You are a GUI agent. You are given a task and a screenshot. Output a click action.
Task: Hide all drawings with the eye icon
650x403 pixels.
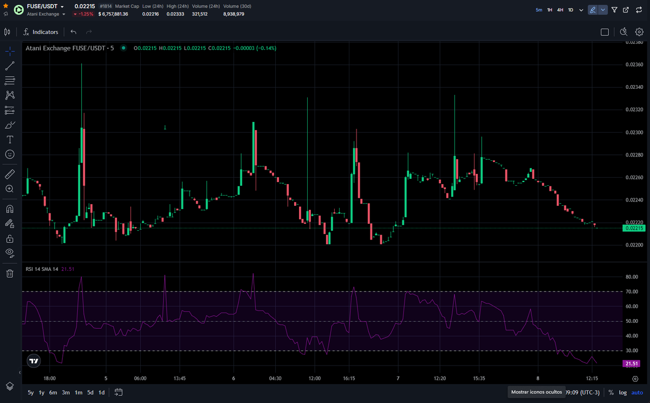(9, 253)
